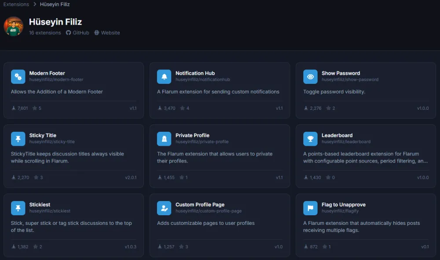440x260 pixels.
Task: Open the Custom Profile Page extension title
Action: click(200, 205)
